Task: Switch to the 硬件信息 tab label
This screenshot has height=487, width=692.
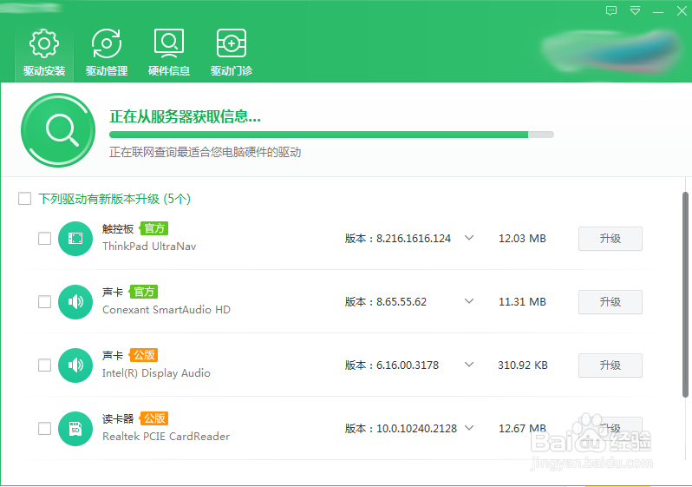Action: coord(168,70)
